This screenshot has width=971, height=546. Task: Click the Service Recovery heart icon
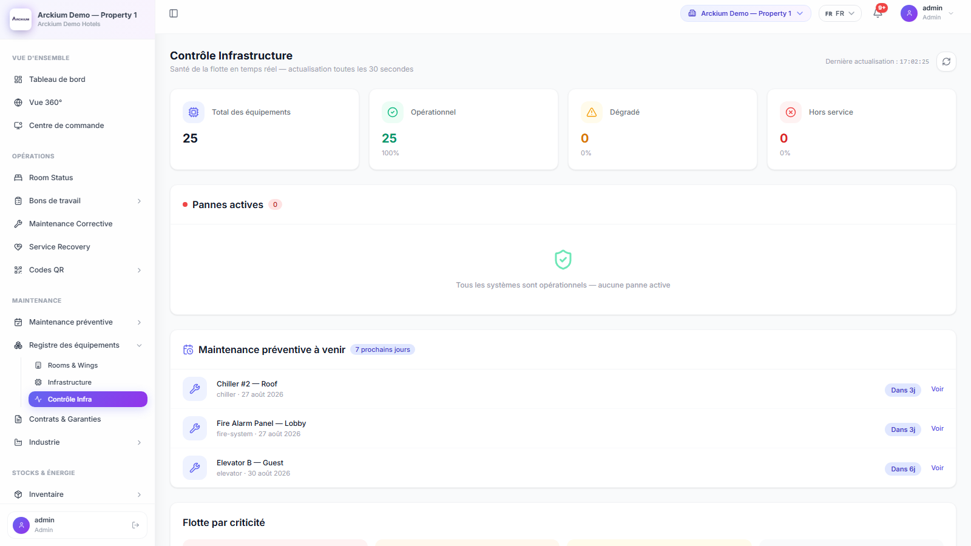18,247
